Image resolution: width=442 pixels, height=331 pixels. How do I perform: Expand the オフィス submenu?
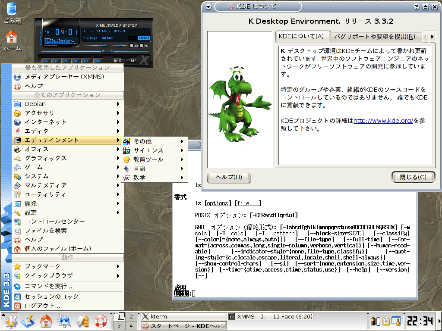[67, 149]
